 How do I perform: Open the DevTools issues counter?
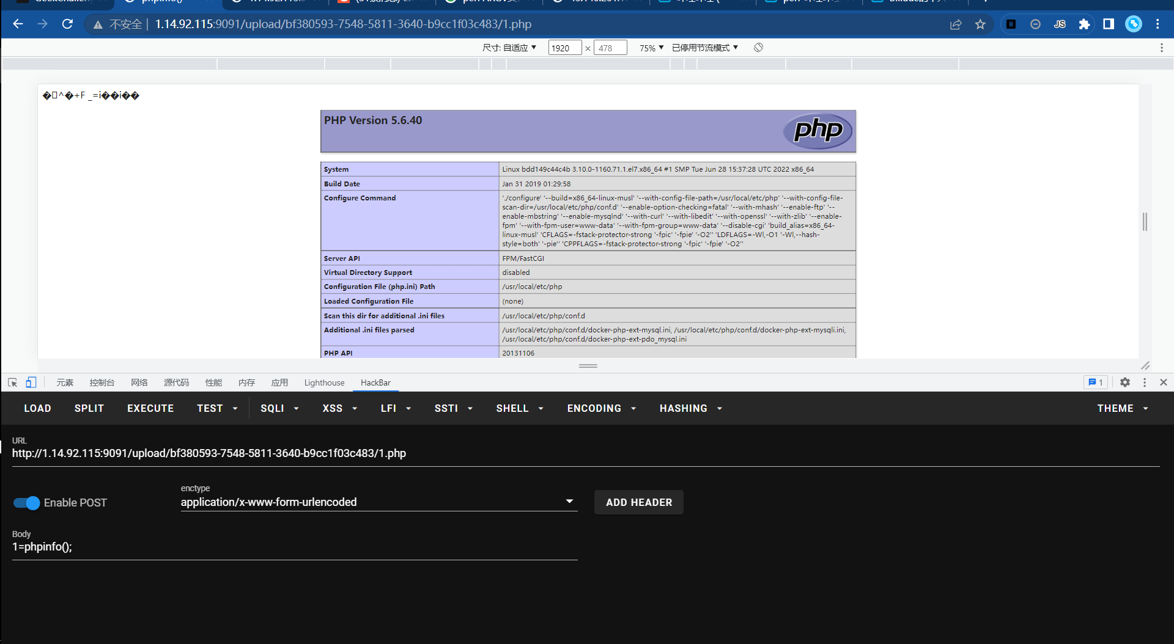coord(1096,382)
